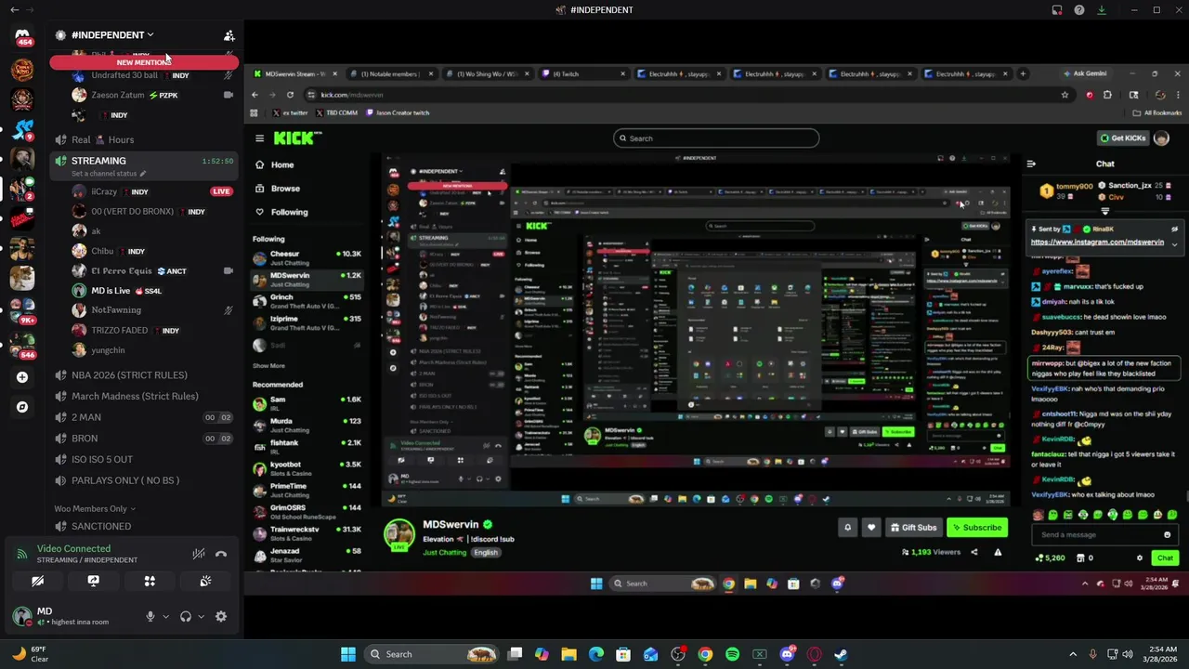The height and width of the screenshot is (669, 1189).
Task: Select Kick Home in streamed sidebar
Action: click(x=282, y=164)
